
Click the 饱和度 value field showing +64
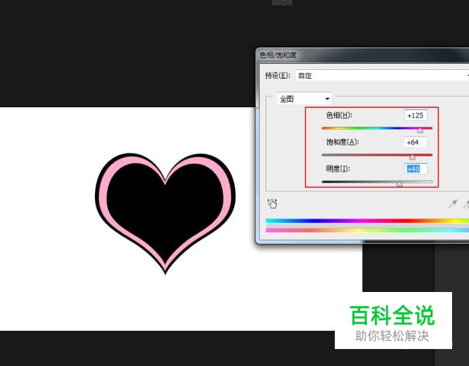tap(415, 142)
